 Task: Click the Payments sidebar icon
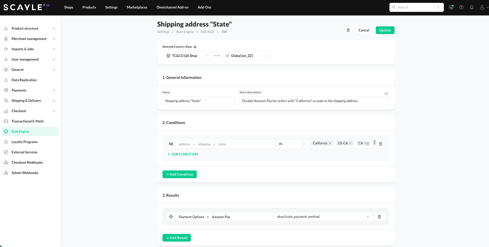tap(6, 90)
